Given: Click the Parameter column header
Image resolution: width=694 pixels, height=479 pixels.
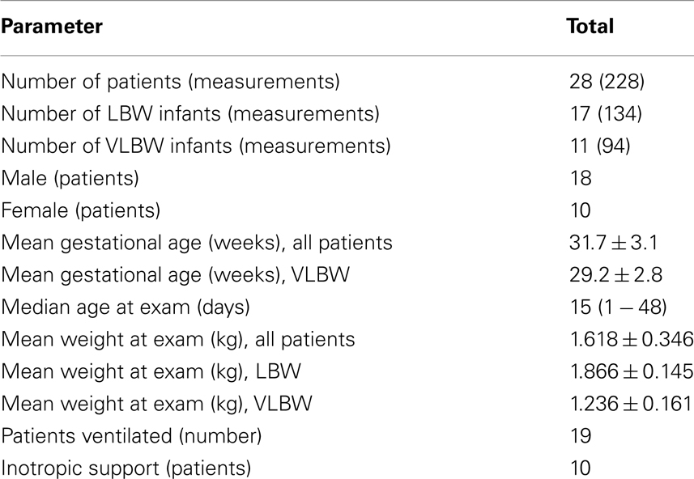Looking at the screenshot, I should [52, 26].
